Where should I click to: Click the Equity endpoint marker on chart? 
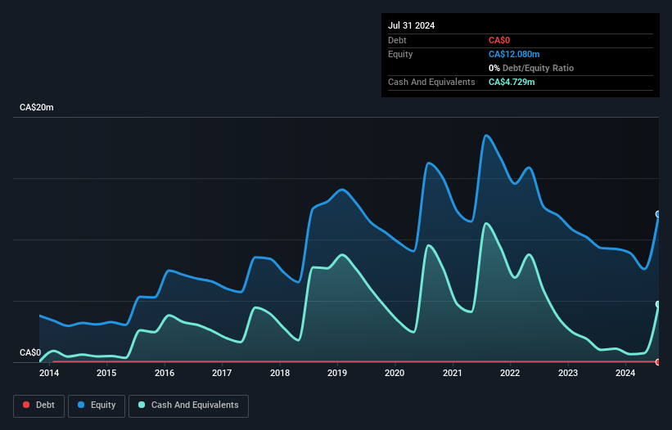(658, 214)
